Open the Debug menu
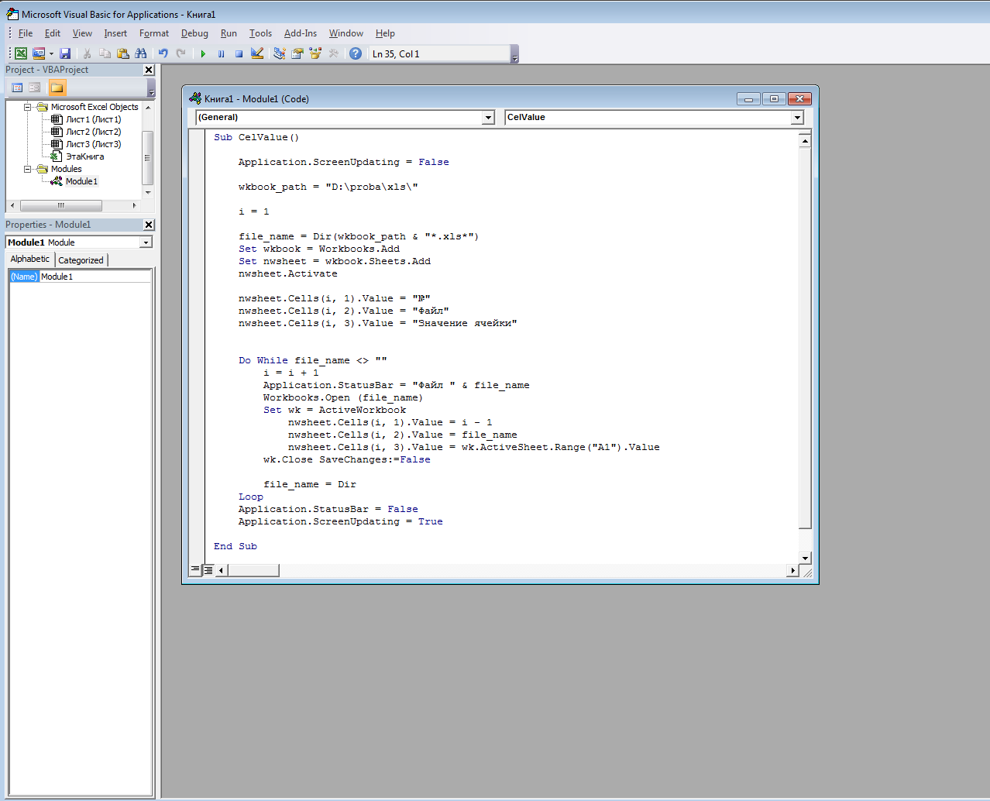Image resolution: width=990 pixels, height=801 pixels. 194,33
